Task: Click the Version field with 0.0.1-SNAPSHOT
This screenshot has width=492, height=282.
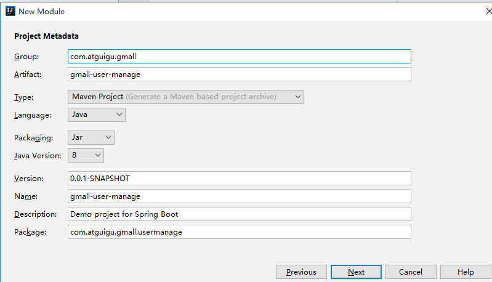Action: 240,178
